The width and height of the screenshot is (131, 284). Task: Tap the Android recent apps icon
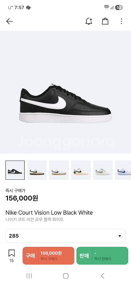29,276
